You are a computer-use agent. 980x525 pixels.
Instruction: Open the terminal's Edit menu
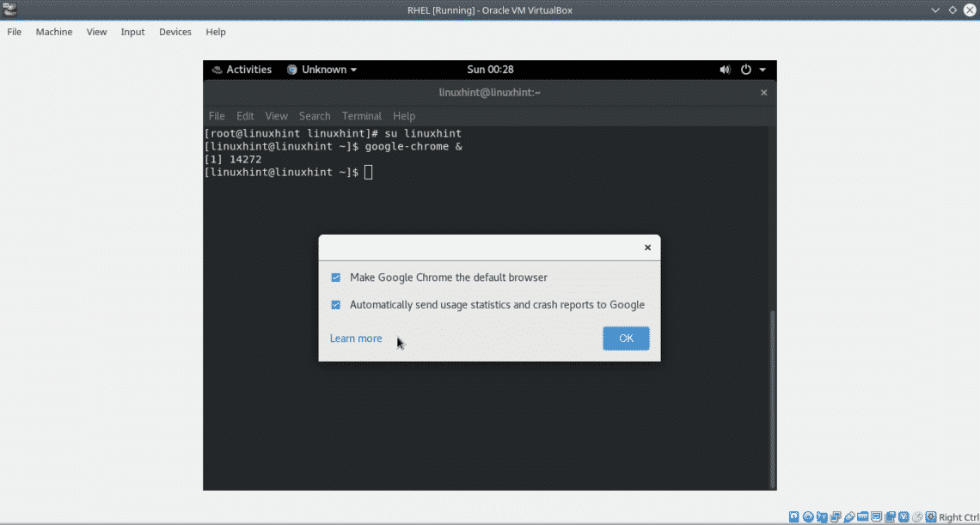click(245, 116)
